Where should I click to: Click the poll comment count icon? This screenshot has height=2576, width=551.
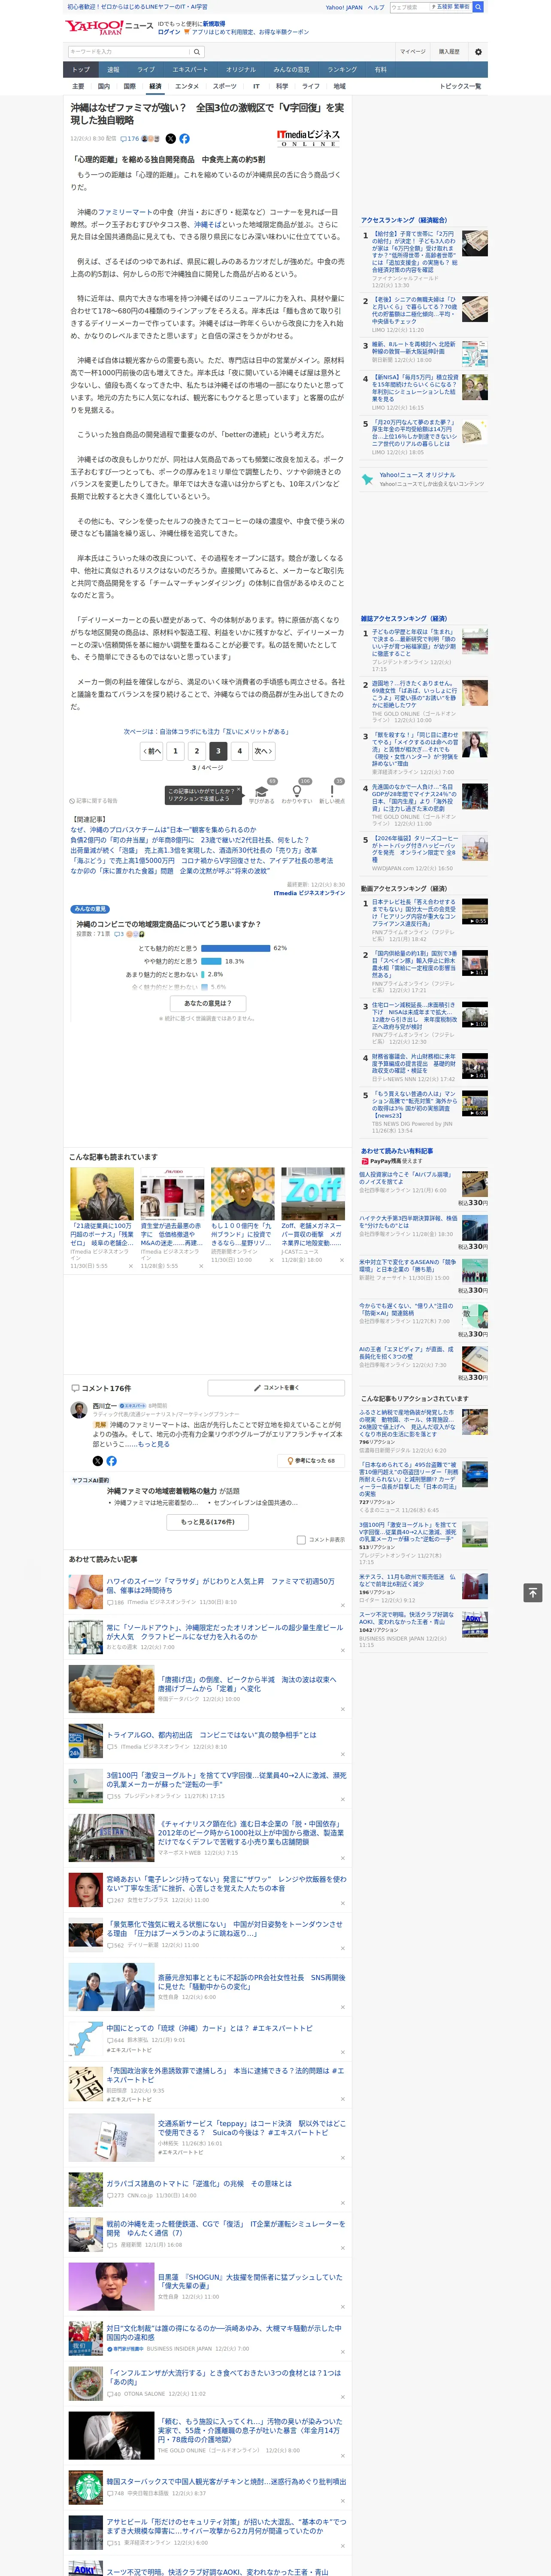[118, 934]
